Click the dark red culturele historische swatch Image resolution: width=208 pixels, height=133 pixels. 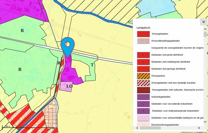[x=143, y=90]
